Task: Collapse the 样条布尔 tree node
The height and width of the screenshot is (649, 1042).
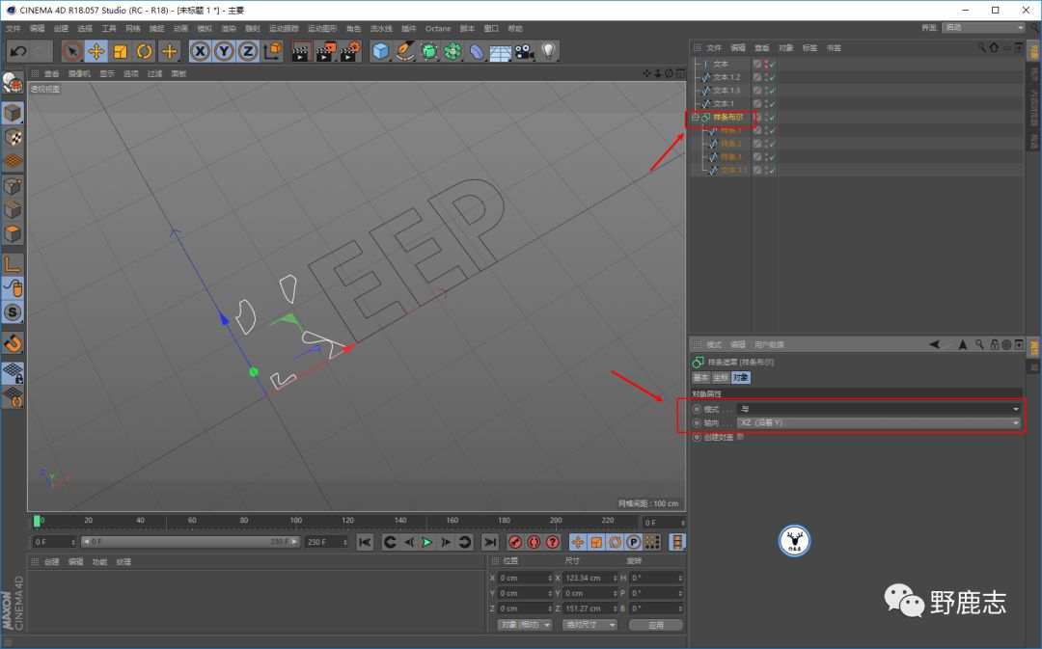Action: point(695,118)
